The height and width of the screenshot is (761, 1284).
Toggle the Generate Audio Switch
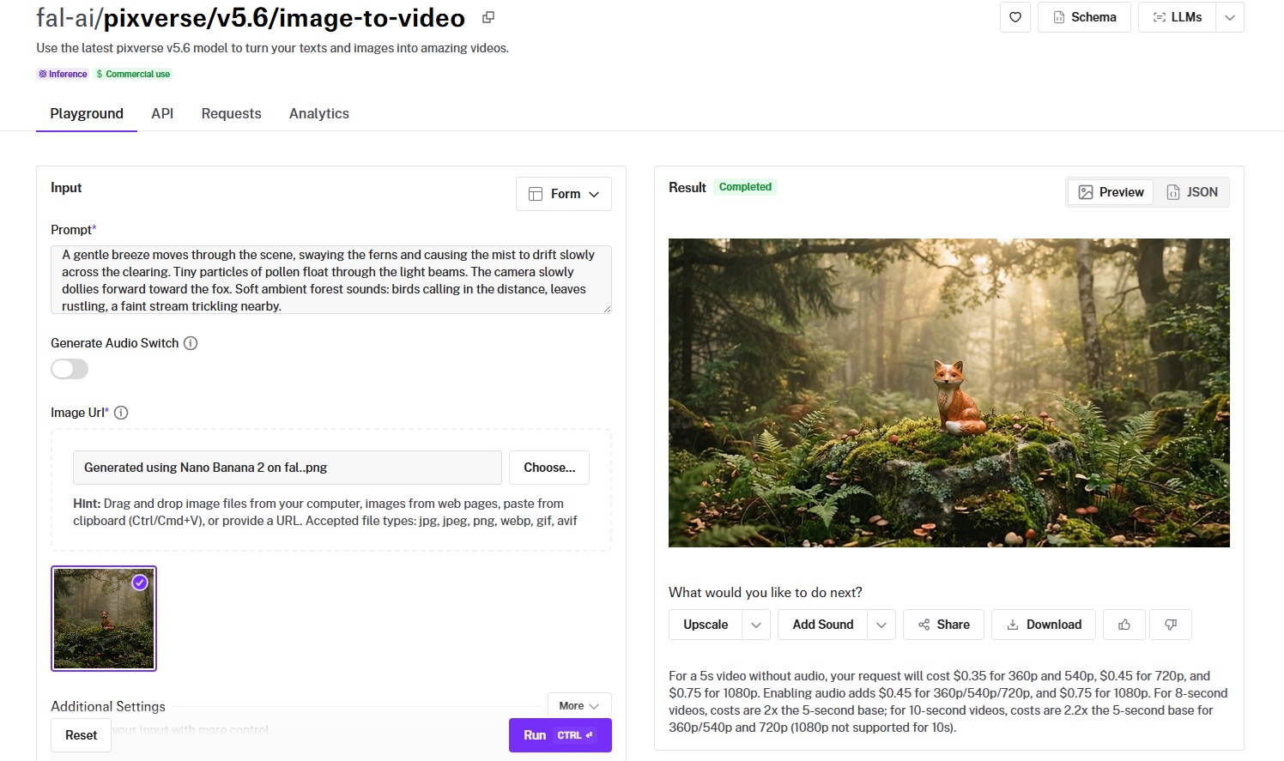[x=70, y=369]
